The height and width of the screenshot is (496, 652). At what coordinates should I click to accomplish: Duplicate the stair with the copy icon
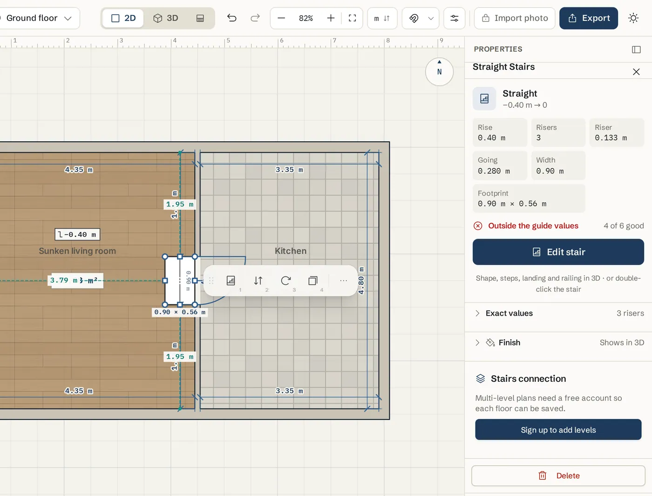click(x=313, y=281)
